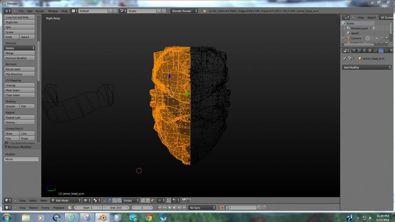Open the No Sync dropdown
The width and height of the screenshot is (395, 222).
click(202, 208)
